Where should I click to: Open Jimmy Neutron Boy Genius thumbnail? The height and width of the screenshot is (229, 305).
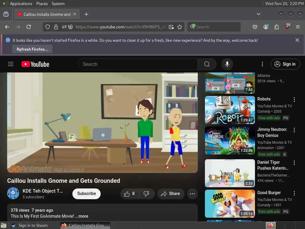230,140
